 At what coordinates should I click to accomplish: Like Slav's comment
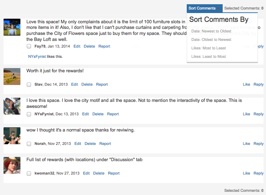tap(246, 84)
